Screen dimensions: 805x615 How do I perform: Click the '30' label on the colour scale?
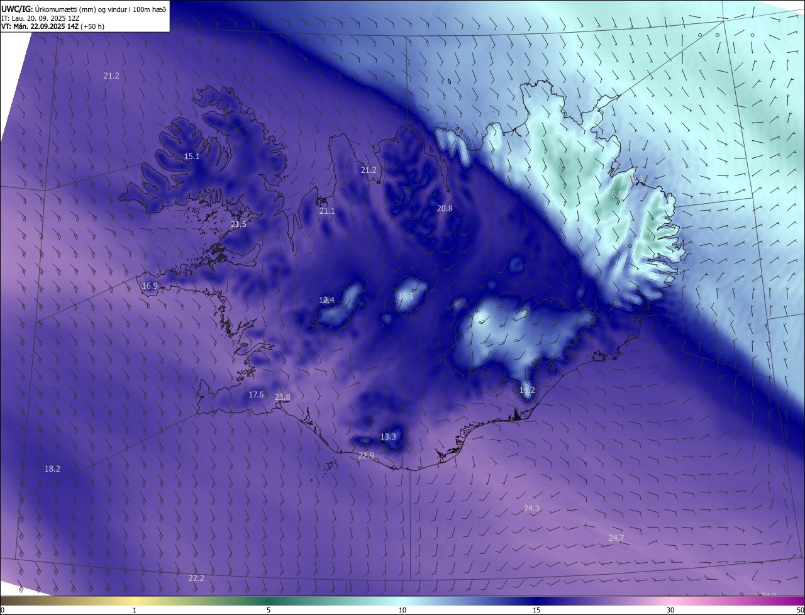click(670, 610)
